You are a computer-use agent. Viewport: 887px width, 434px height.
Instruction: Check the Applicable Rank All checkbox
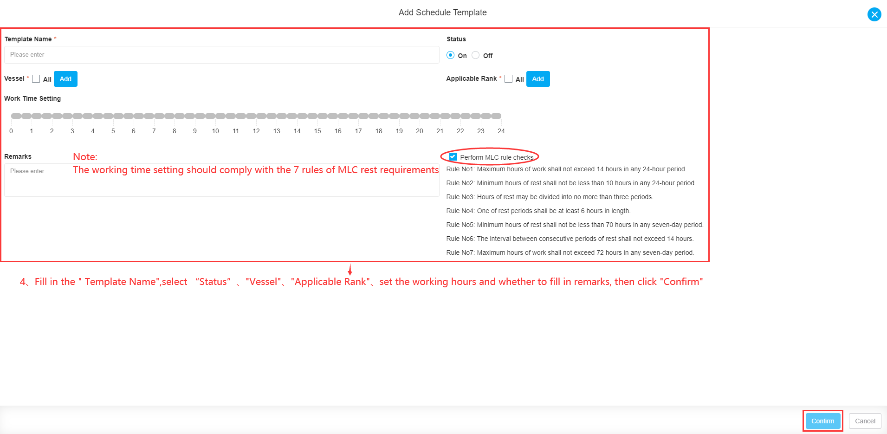(x=509, y=79)
